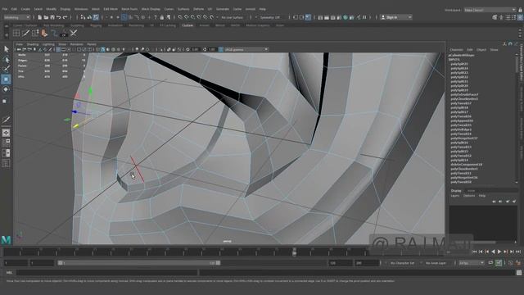This screenshot has width=524, height=295.
Task: Open the Edit menu in main menu bar
Action: point(14,9)
